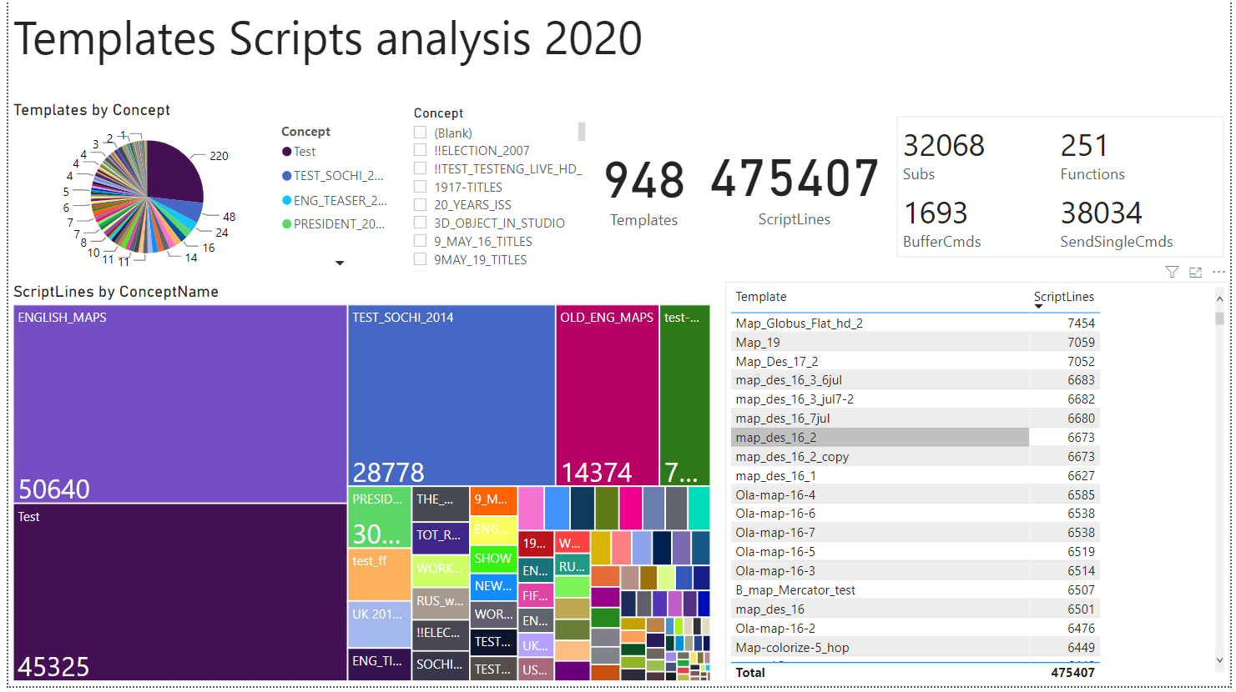
Task: Click the Concept slicer scrollbar thumb
Action: [582, 132]
